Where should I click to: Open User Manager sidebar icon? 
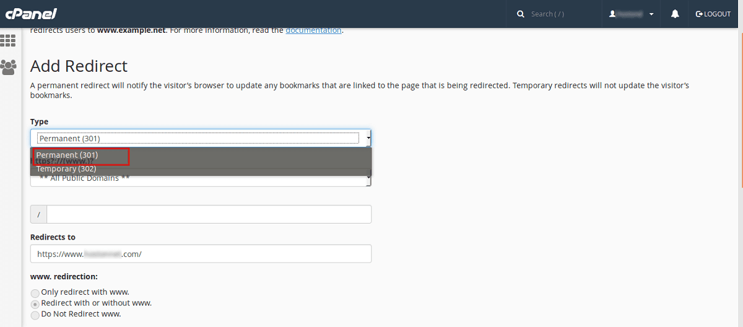click(8, 67)
